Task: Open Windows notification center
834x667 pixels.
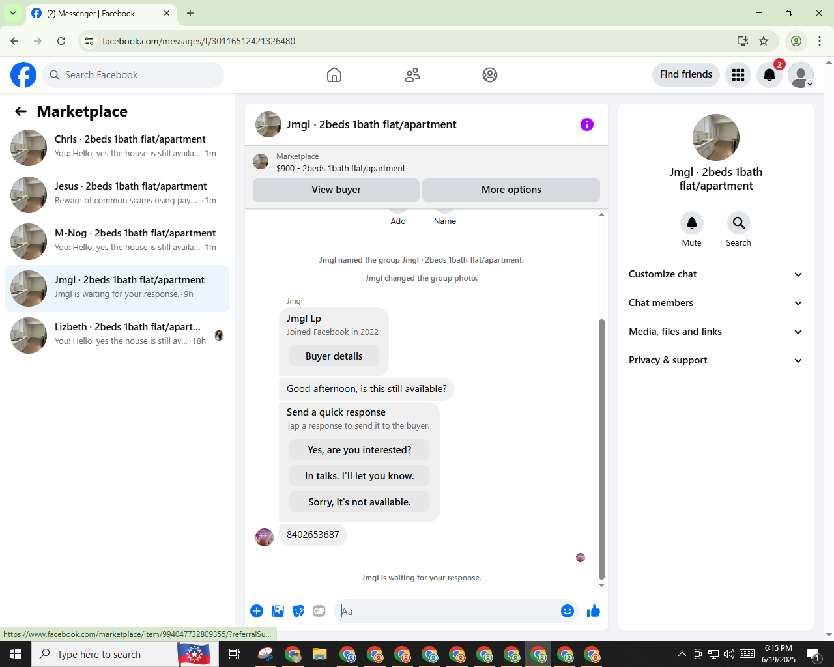Action: click(813, 654)
